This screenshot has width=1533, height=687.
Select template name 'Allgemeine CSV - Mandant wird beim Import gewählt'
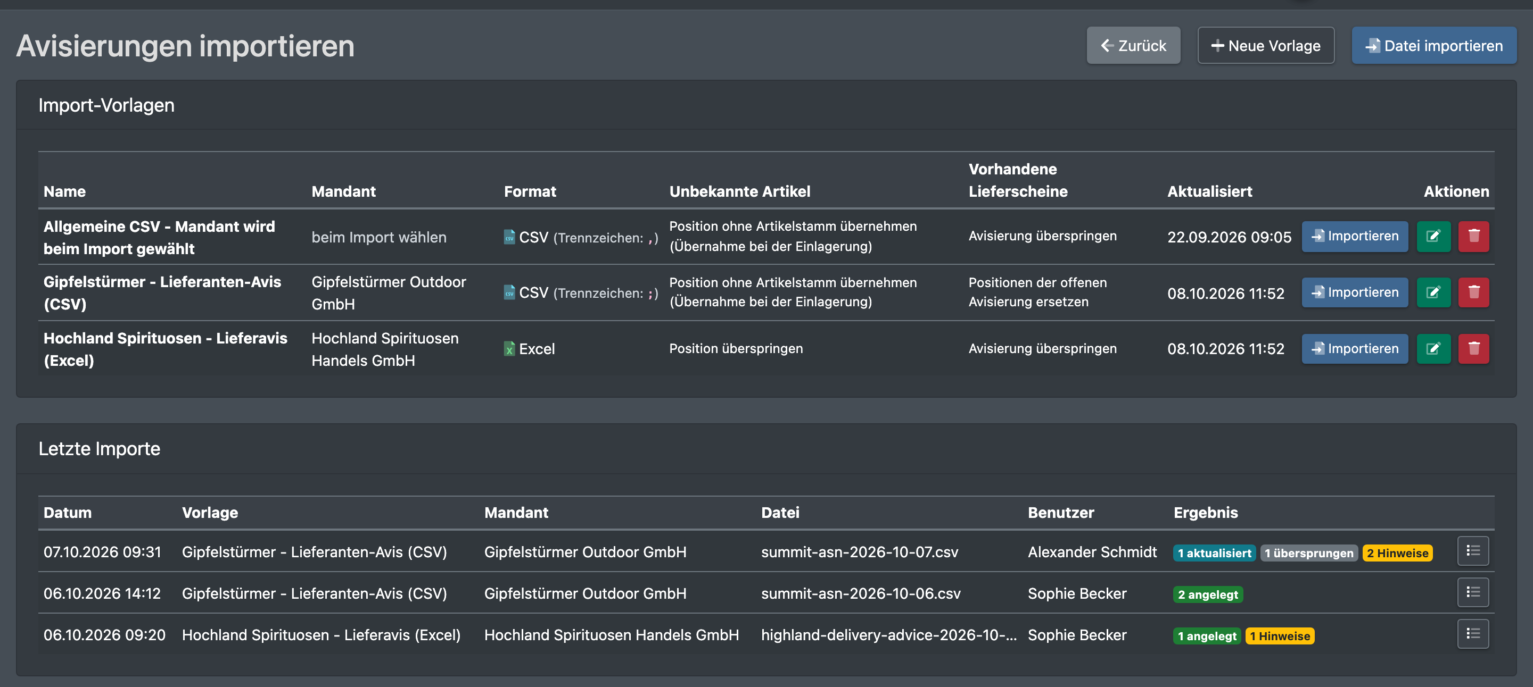tap(160, 237)
